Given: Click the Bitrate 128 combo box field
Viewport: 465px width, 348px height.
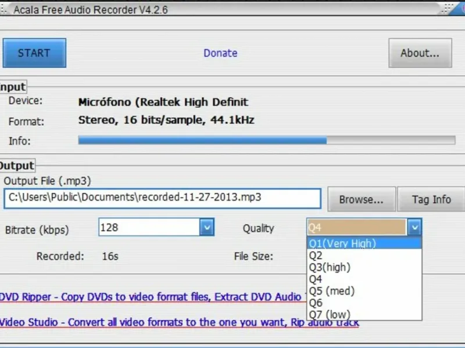Looking at the screenshot, I should [156, 227].
